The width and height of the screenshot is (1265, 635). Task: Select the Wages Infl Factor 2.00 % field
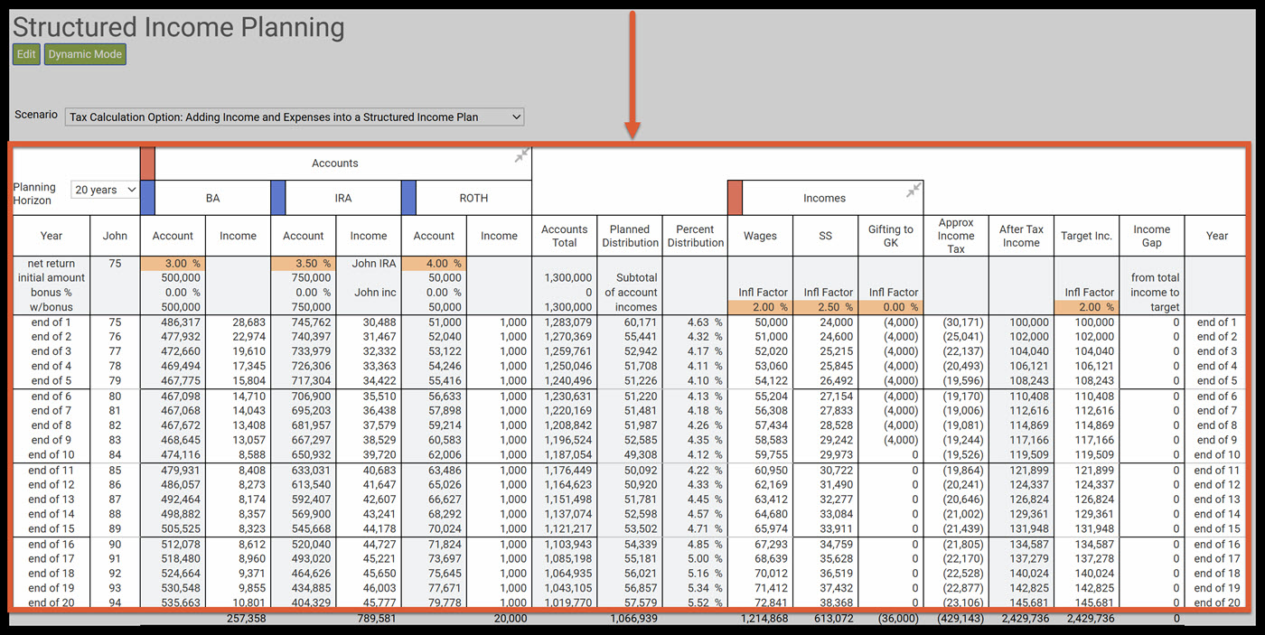pyautogui.click(x=760, y=307)
